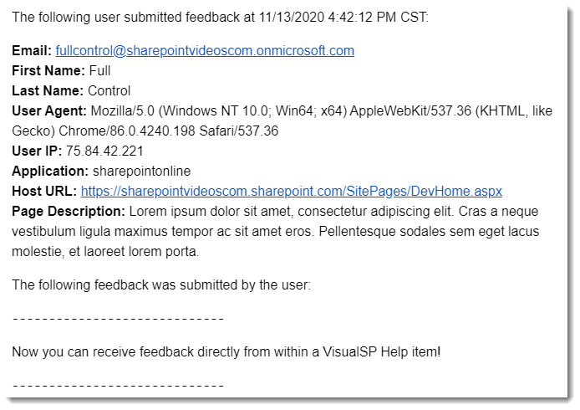Click the last name value "Control"
The image size is (580, 410).
[x=108, y=91]
